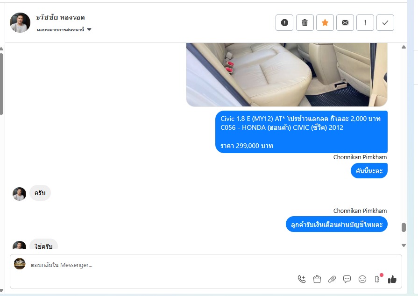Viewport: 418px width, 296px height.
Task: Open the baht payment request icon
Action: click(x=377, y=279)
